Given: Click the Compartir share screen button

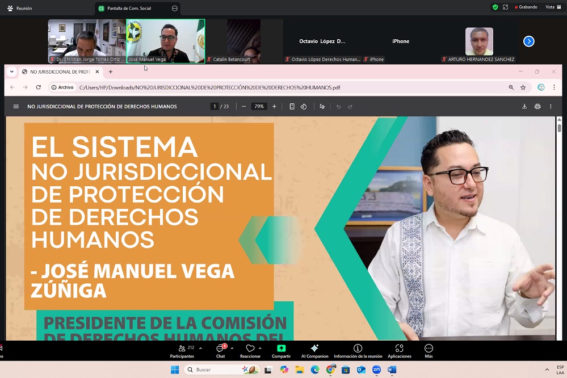Looking at the screenshot, I should click(281, 351).
